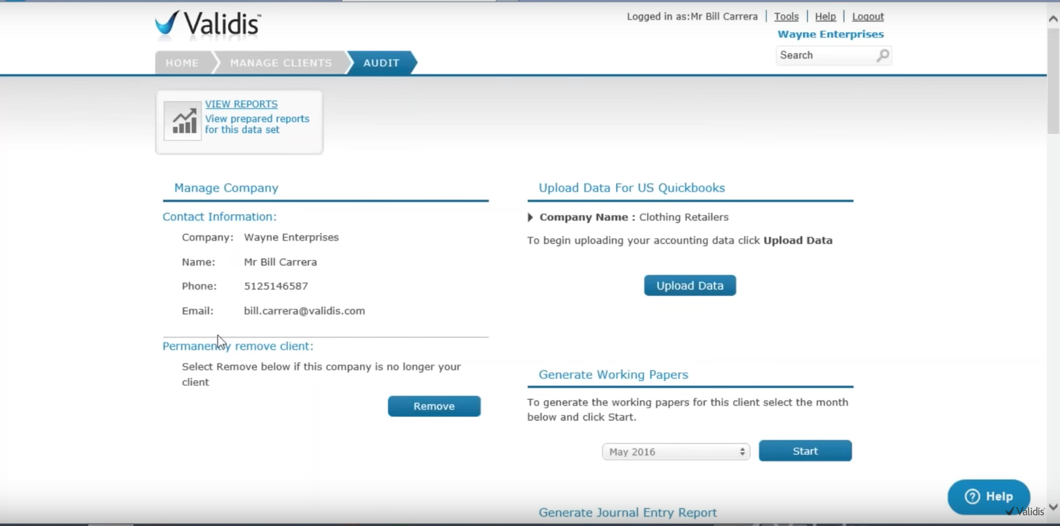Open the AUDIT tab

click(x=381, y=63)
